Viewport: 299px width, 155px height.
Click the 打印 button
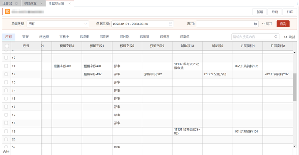coord(290,12)
